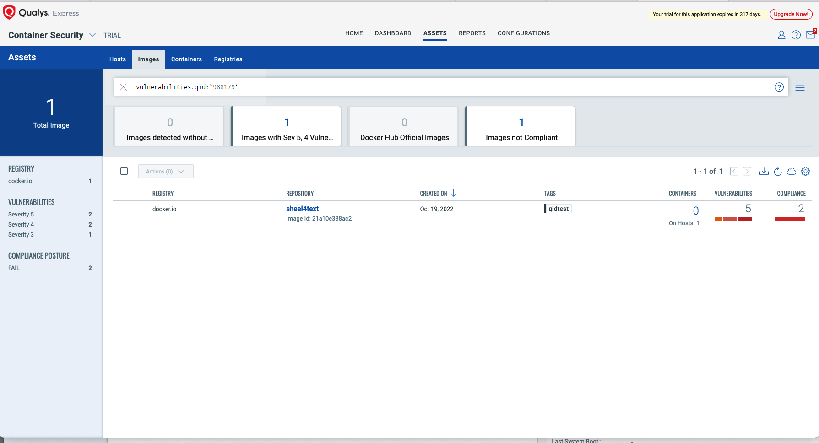This screenshot has height=443, width=819.
Task: Click docker.io registry cell in table
Action: tap(164, 209)
